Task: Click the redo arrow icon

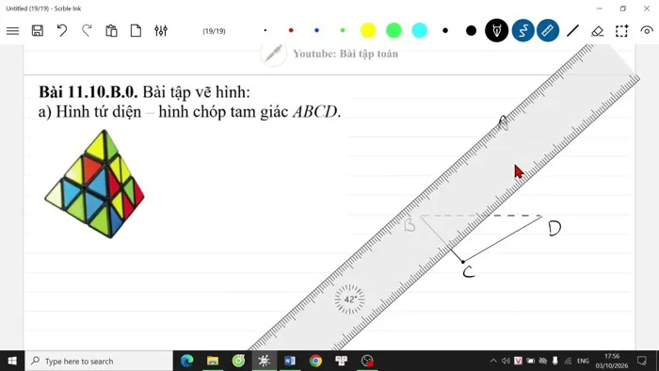Action: (x=87, y=31)
